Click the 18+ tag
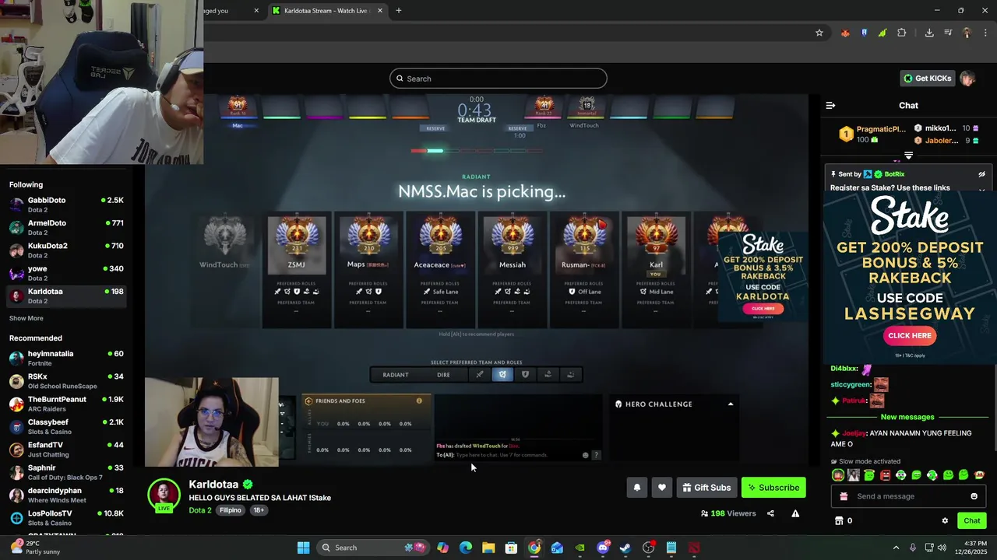The width and height of the screenshot is (997, 560). pos(259,510)
